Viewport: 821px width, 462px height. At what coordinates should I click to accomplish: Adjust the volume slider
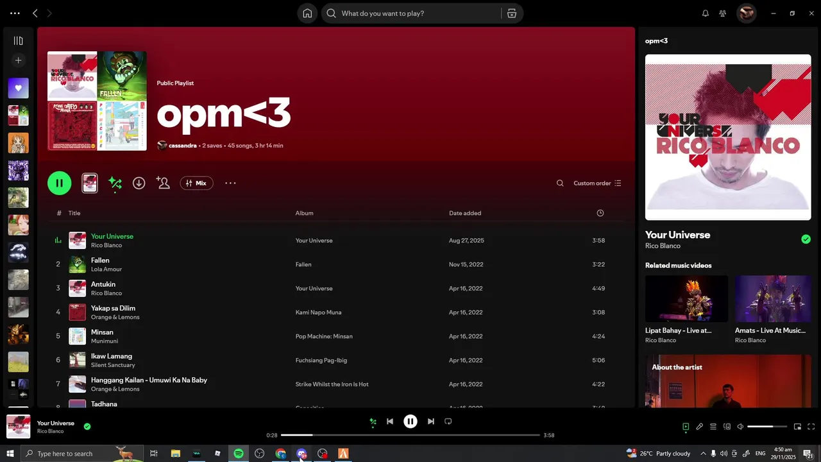tap(767, 427)
